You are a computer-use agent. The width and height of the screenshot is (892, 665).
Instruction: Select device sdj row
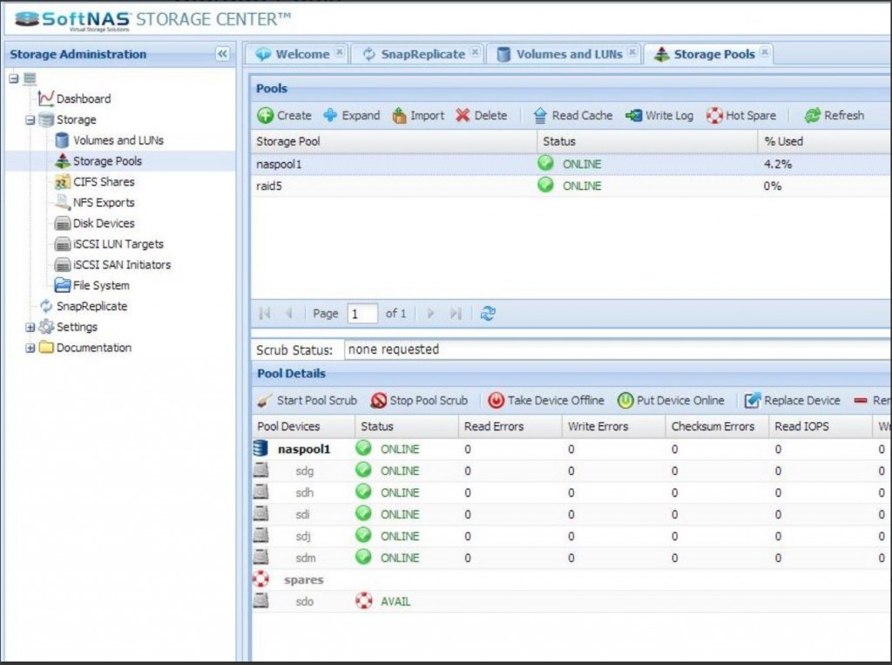pos(571,536)
